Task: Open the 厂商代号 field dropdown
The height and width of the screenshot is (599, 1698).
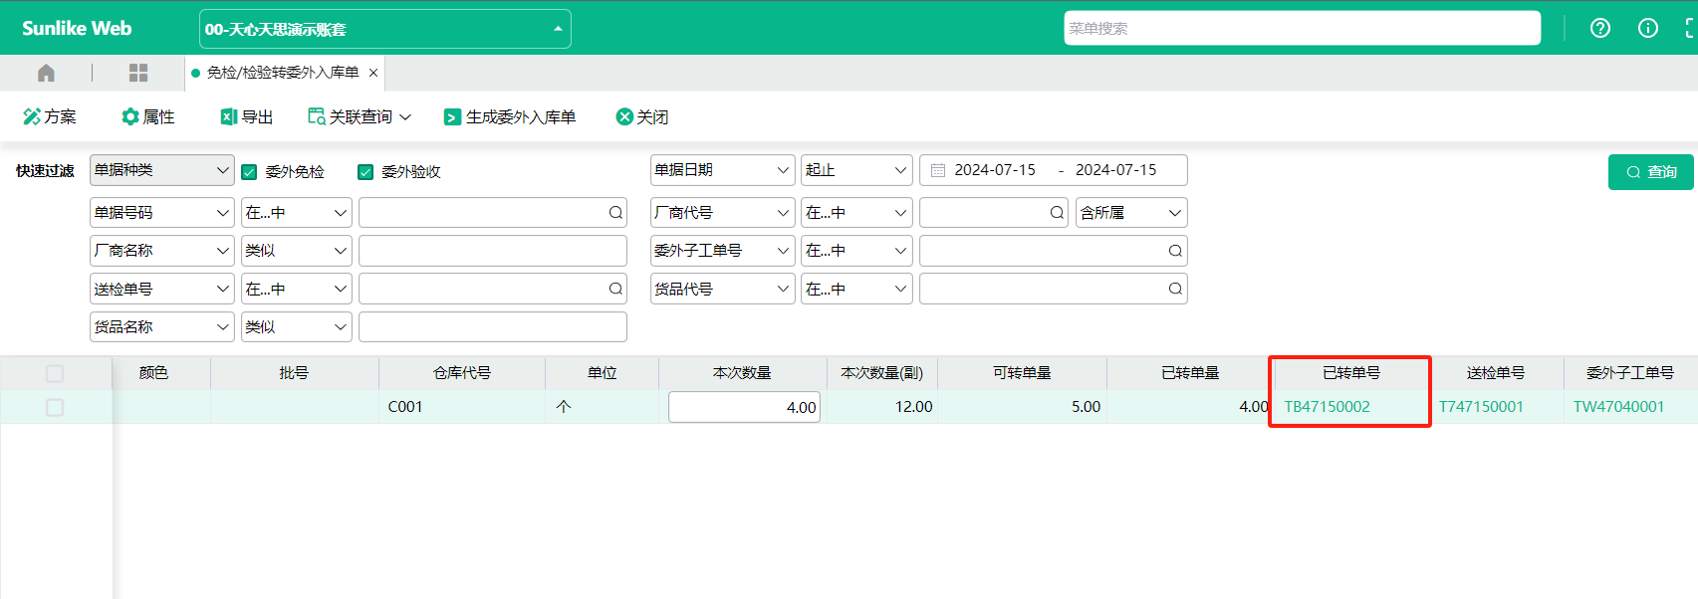Action: pos(723,213)
